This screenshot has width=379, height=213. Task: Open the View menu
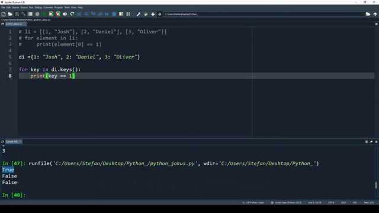(73, 8)
